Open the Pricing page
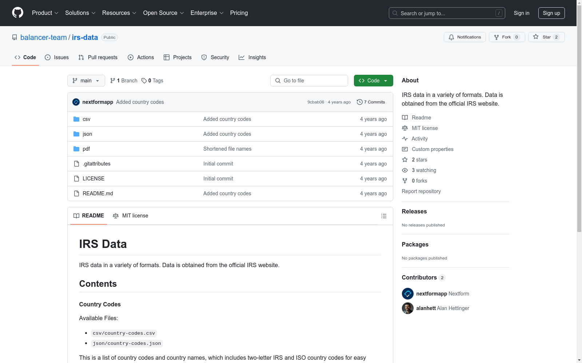The width and height of the screenshot is (582, 363). [239, 13]
